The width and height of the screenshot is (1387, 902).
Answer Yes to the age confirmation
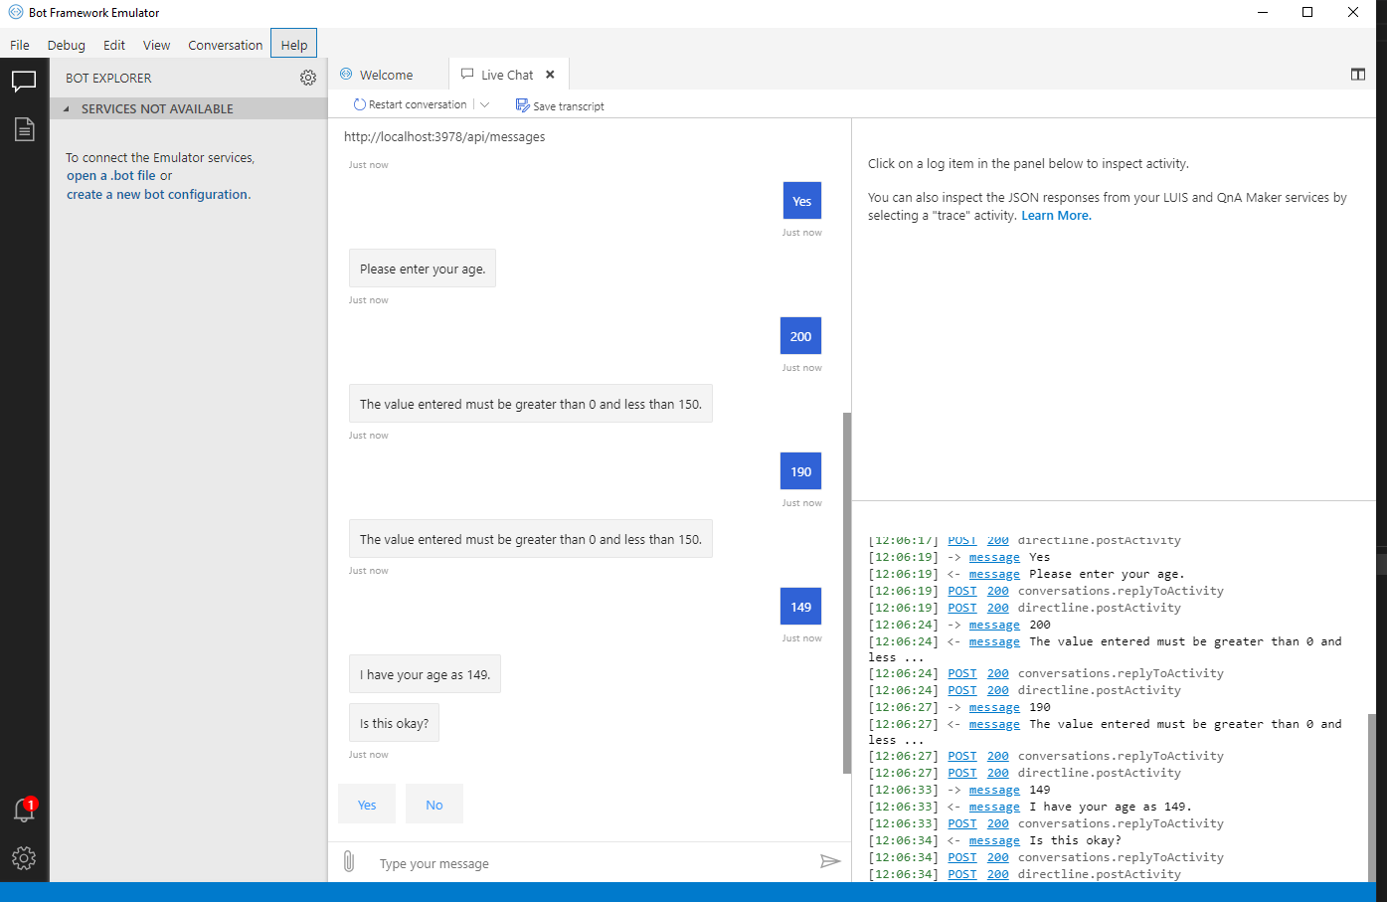tap(367, 804)
